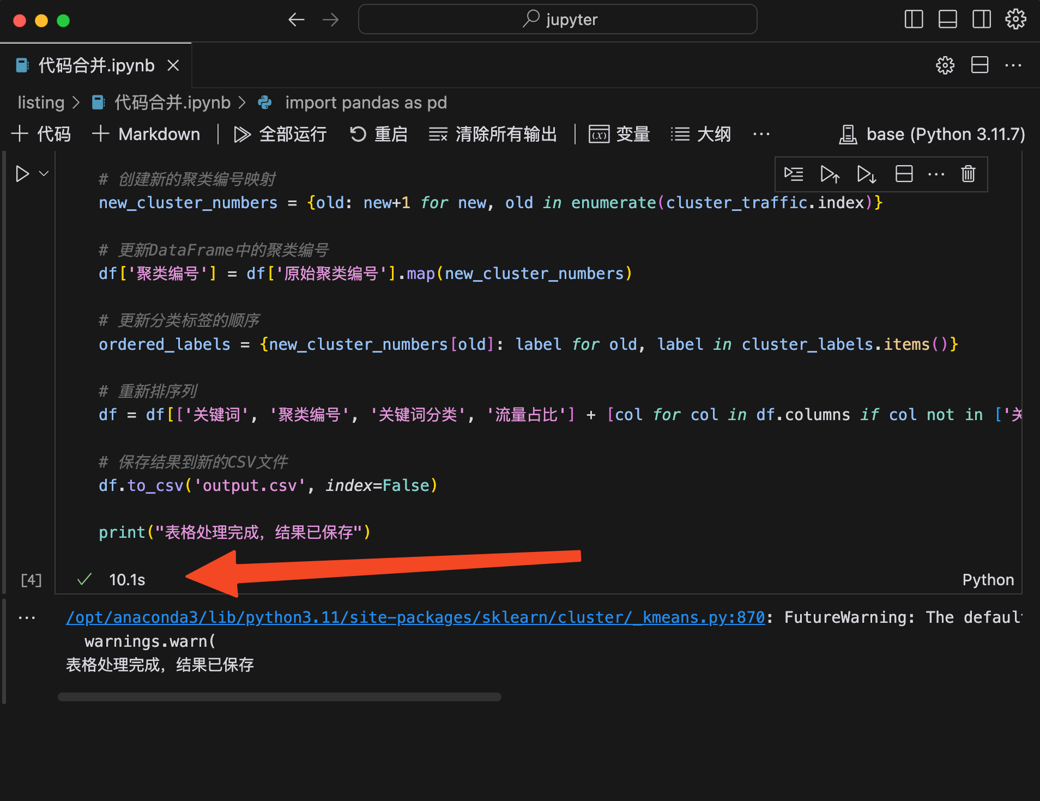Screen dimensions: 1040x801
Task: Split the cell icon in cell toolbar
Action: tap(904, 174)
